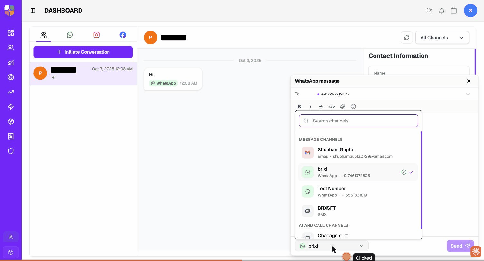Apply italic formatting in message editor
This screenshot has width=484, height=261.
310,107
